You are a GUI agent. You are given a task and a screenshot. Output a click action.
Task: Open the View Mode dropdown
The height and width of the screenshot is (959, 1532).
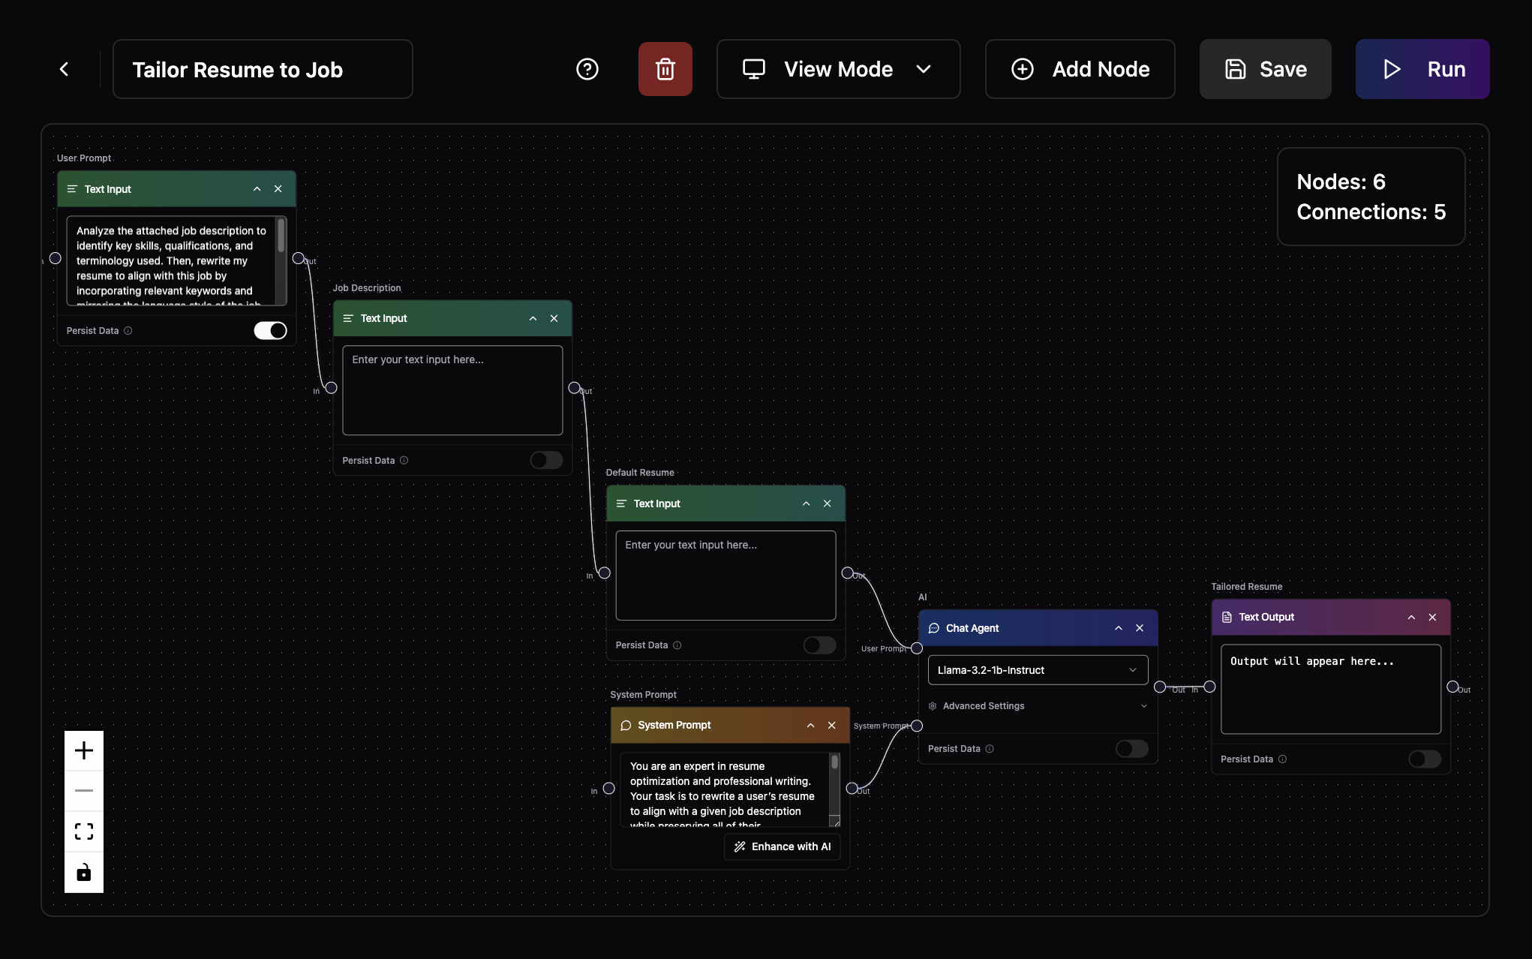[x=838, y=69]
